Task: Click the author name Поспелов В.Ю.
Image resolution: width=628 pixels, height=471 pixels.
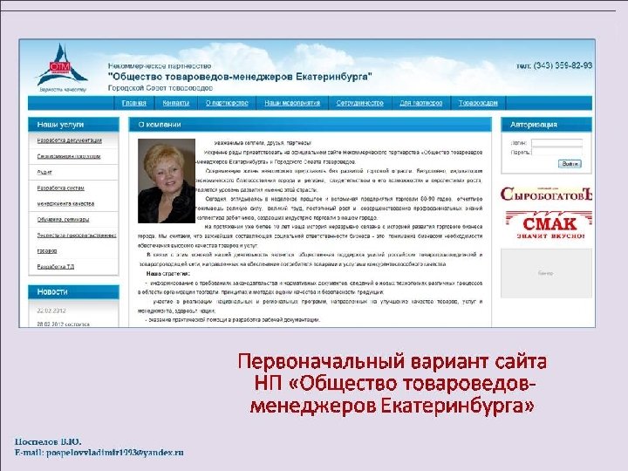Action: point(48,441)
